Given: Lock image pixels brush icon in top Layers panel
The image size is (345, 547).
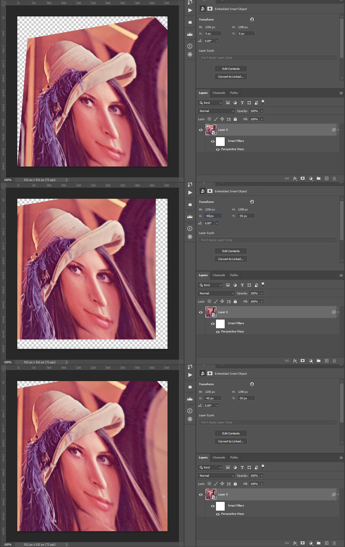Looking at the screenshot, I should pyautogui.click(x=216, y=119).
